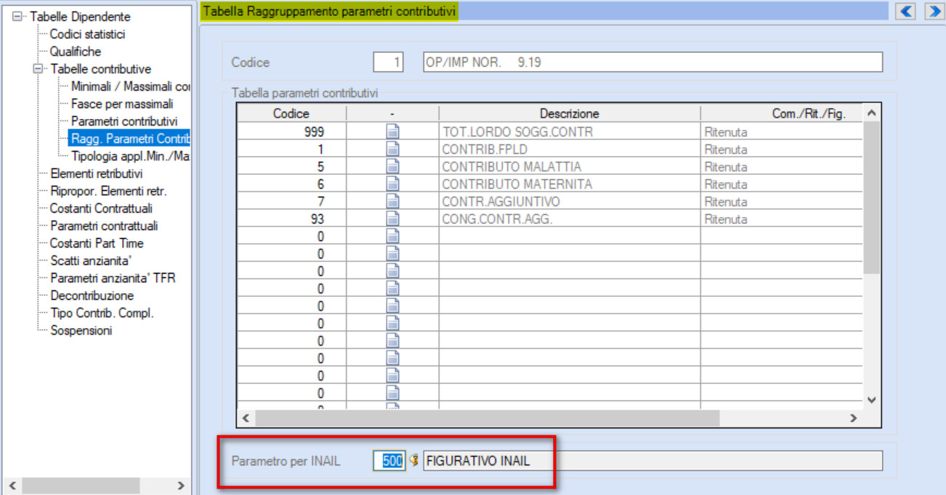Click the Codice column header
The height and width of the screenshot is (495, 946).
tap(291, 114)
